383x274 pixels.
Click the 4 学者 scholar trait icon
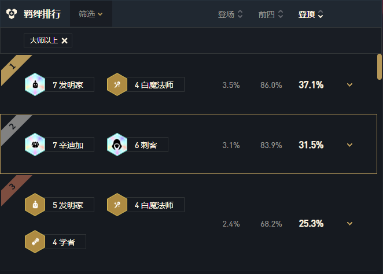pos(35,242)
